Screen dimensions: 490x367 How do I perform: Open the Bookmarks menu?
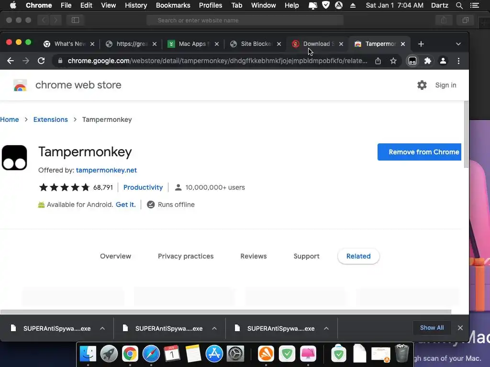173,5
